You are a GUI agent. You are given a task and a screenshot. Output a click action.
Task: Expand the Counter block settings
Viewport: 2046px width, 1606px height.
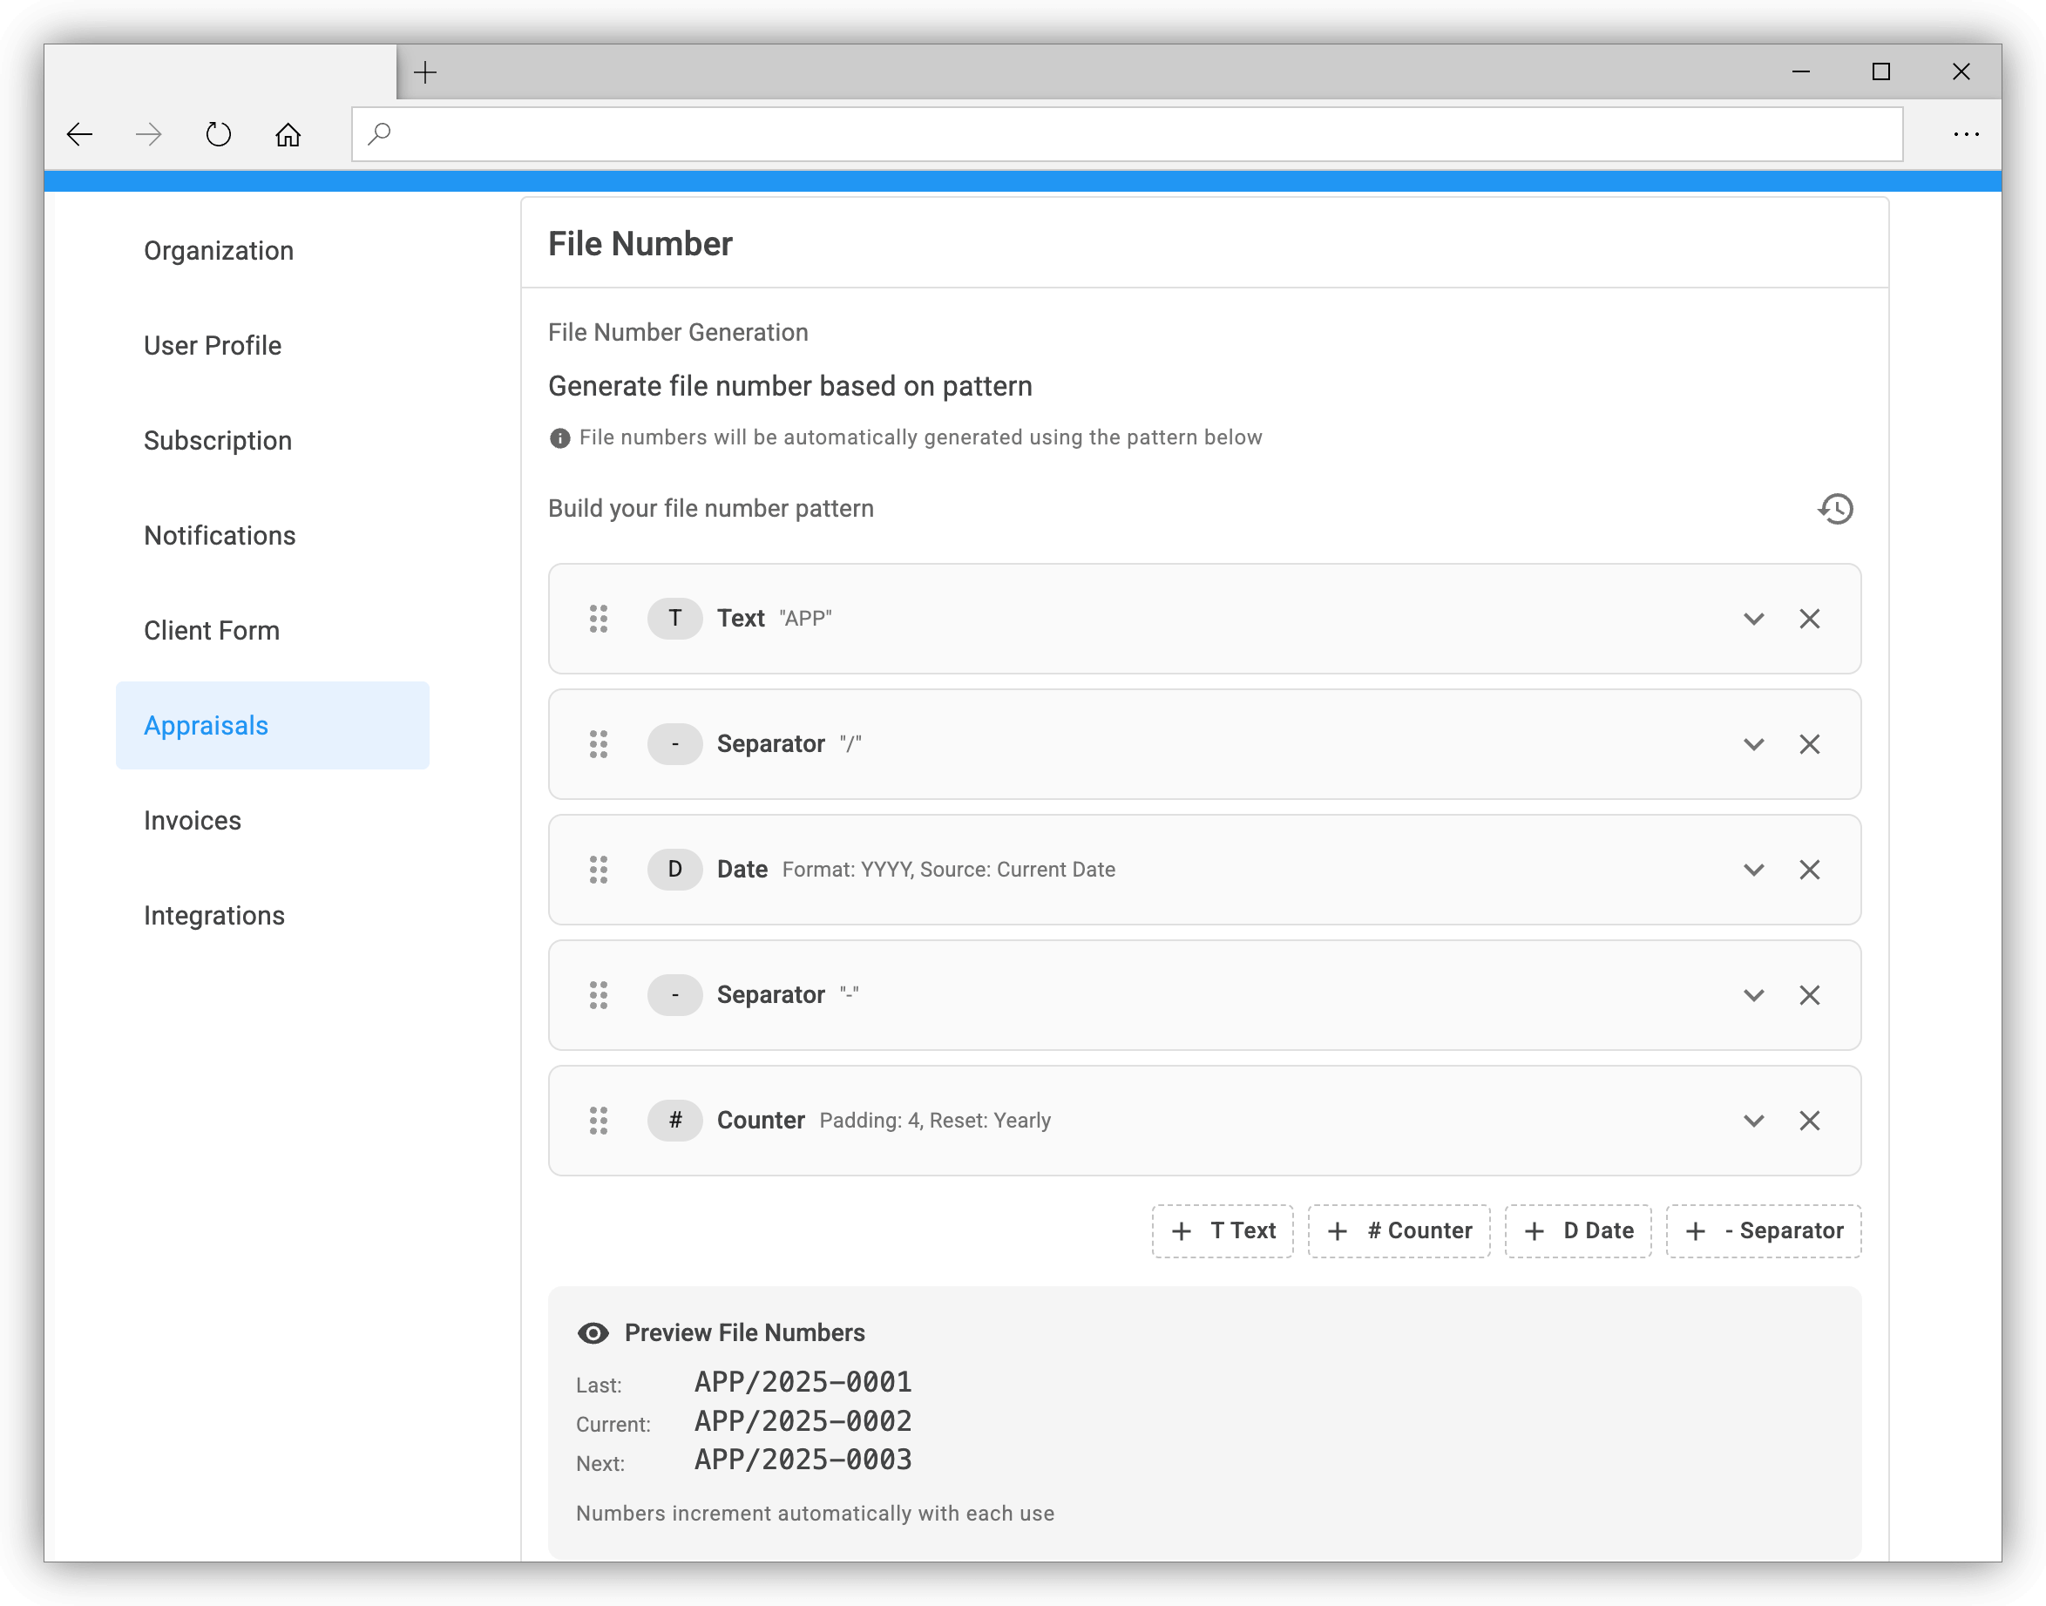pos(1752,1121)
